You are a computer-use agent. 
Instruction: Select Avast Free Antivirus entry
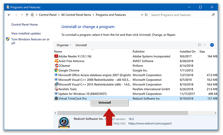[x=71, y=61]
